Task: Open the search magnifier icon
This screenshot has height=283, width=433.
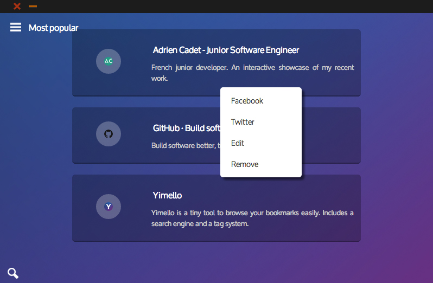Action: click(x=13, y=273)
